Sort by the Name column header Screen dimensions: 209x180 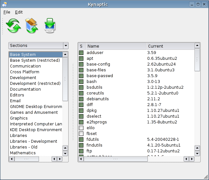pyautogui.click(x=116, y=46)
